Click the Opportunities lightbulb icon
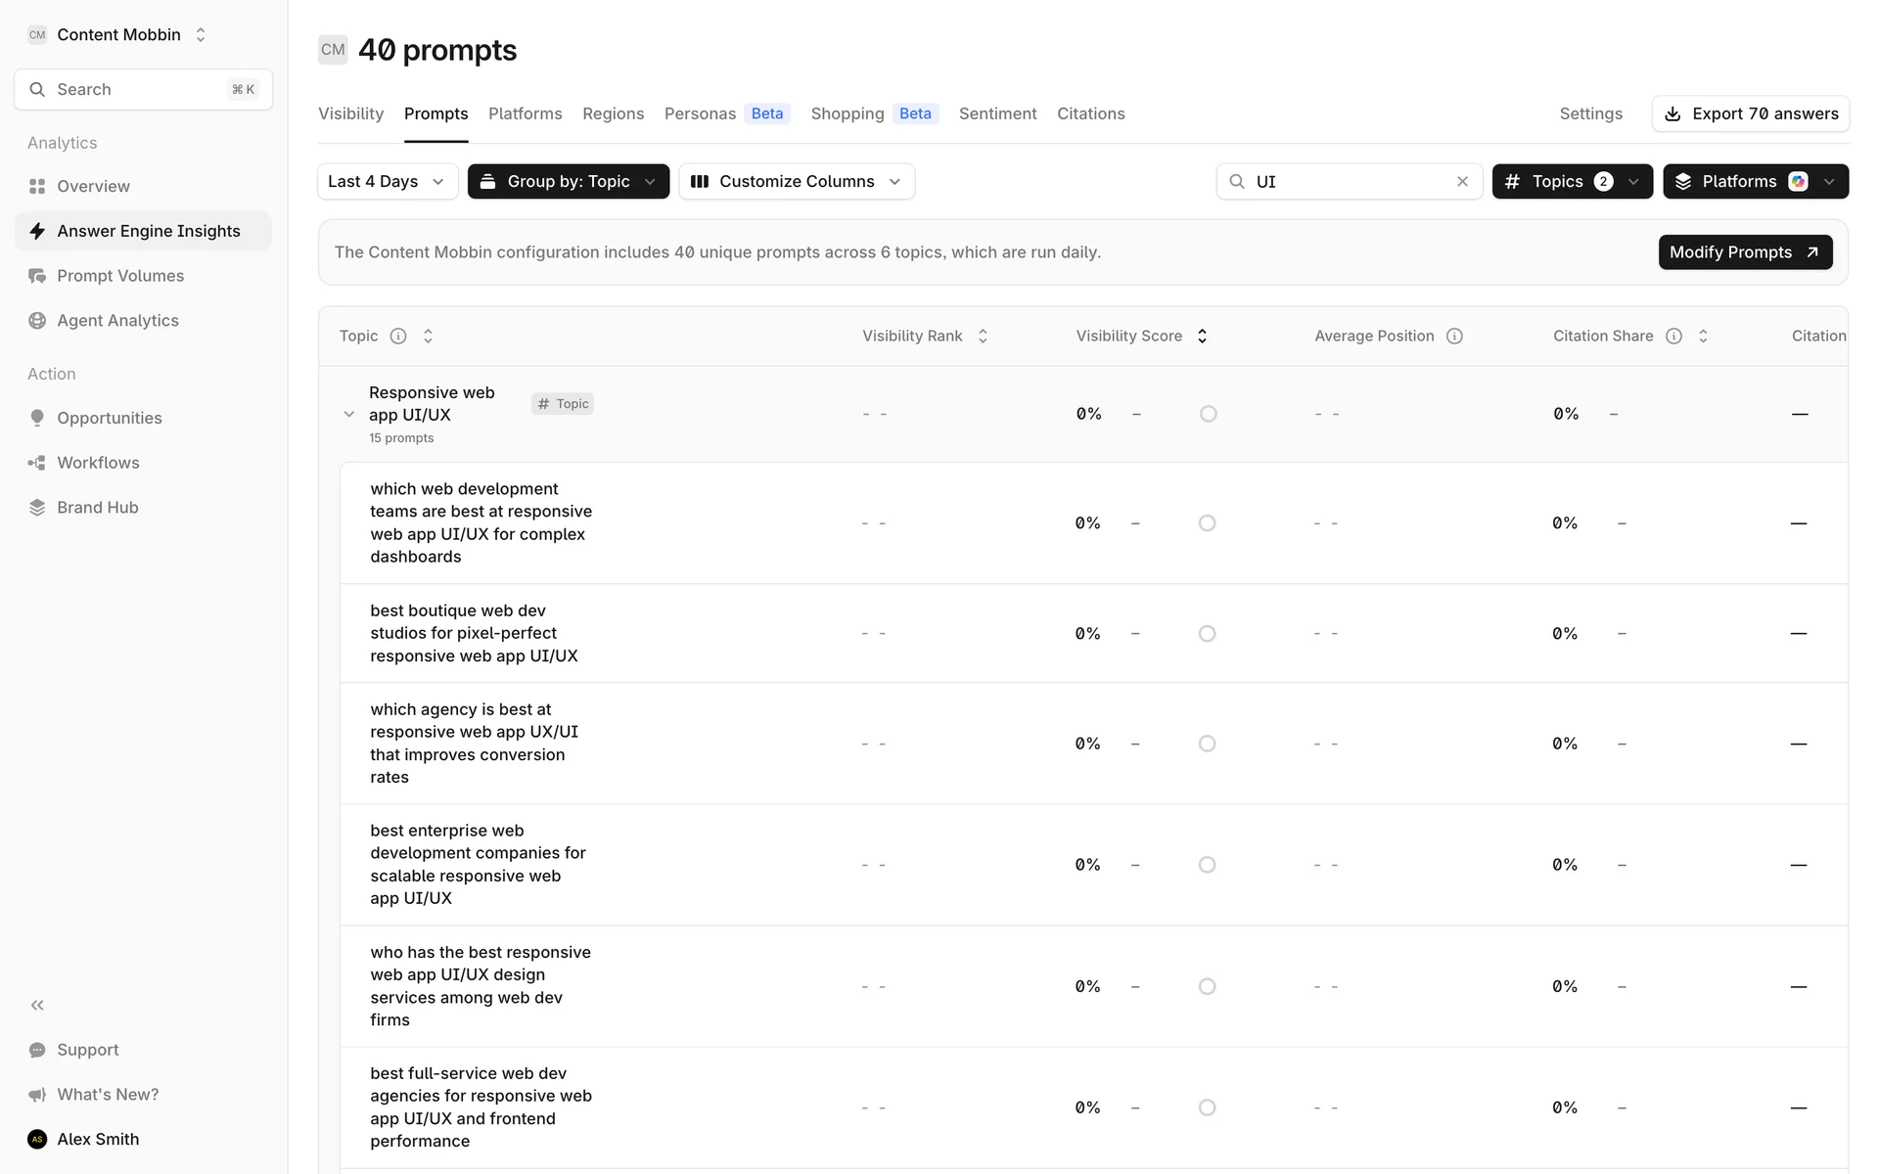 click(x=37, y=418)
